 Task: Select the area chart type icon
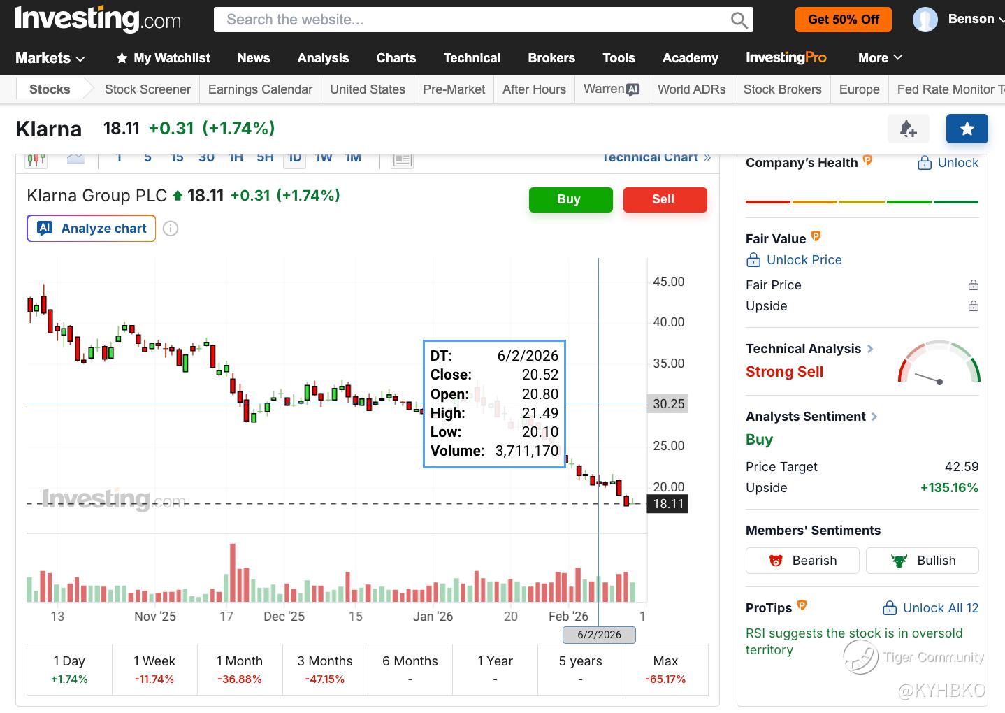(x=75, y=159)
